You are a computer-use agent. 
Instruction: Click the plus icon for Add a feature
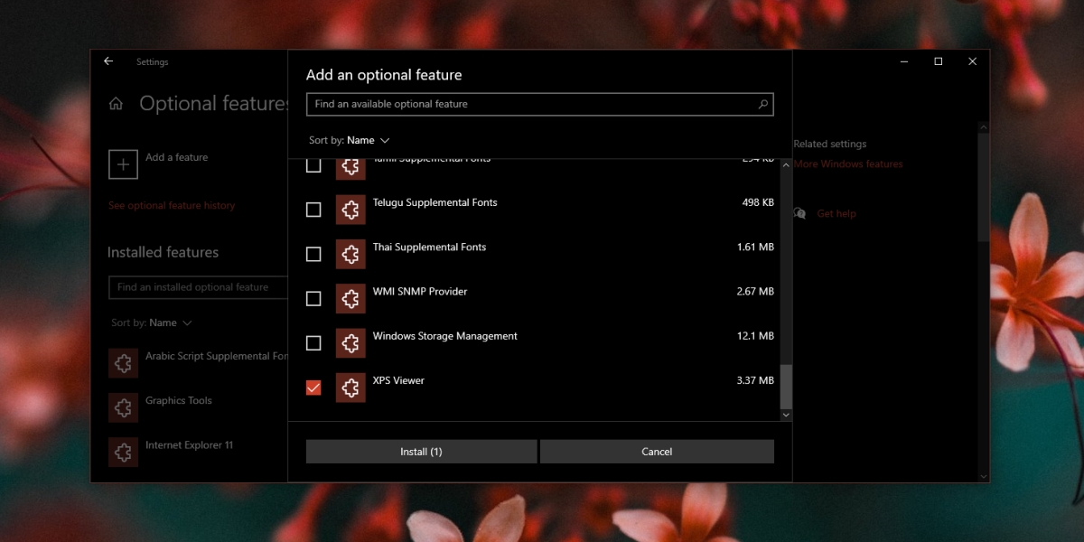coord(123,164)
